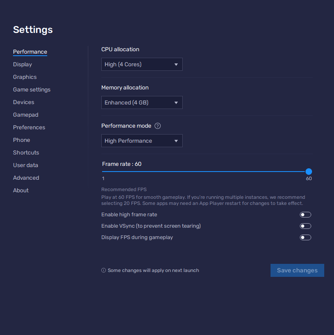Expand the Performance mode dropdown

coord(142,140)
